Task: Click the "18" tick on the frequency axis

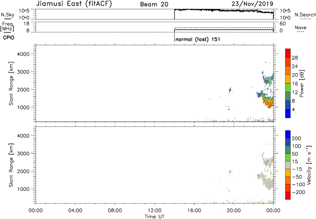Action: click(x=26, y=24)
